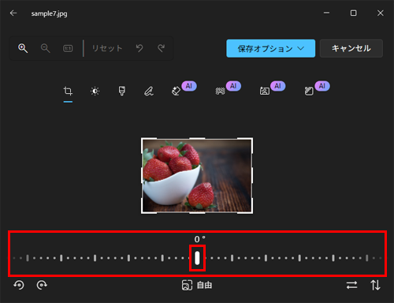Open the brightness adjustment tab
The height and width of the screenshot is (303, 394).
[95, 92]
